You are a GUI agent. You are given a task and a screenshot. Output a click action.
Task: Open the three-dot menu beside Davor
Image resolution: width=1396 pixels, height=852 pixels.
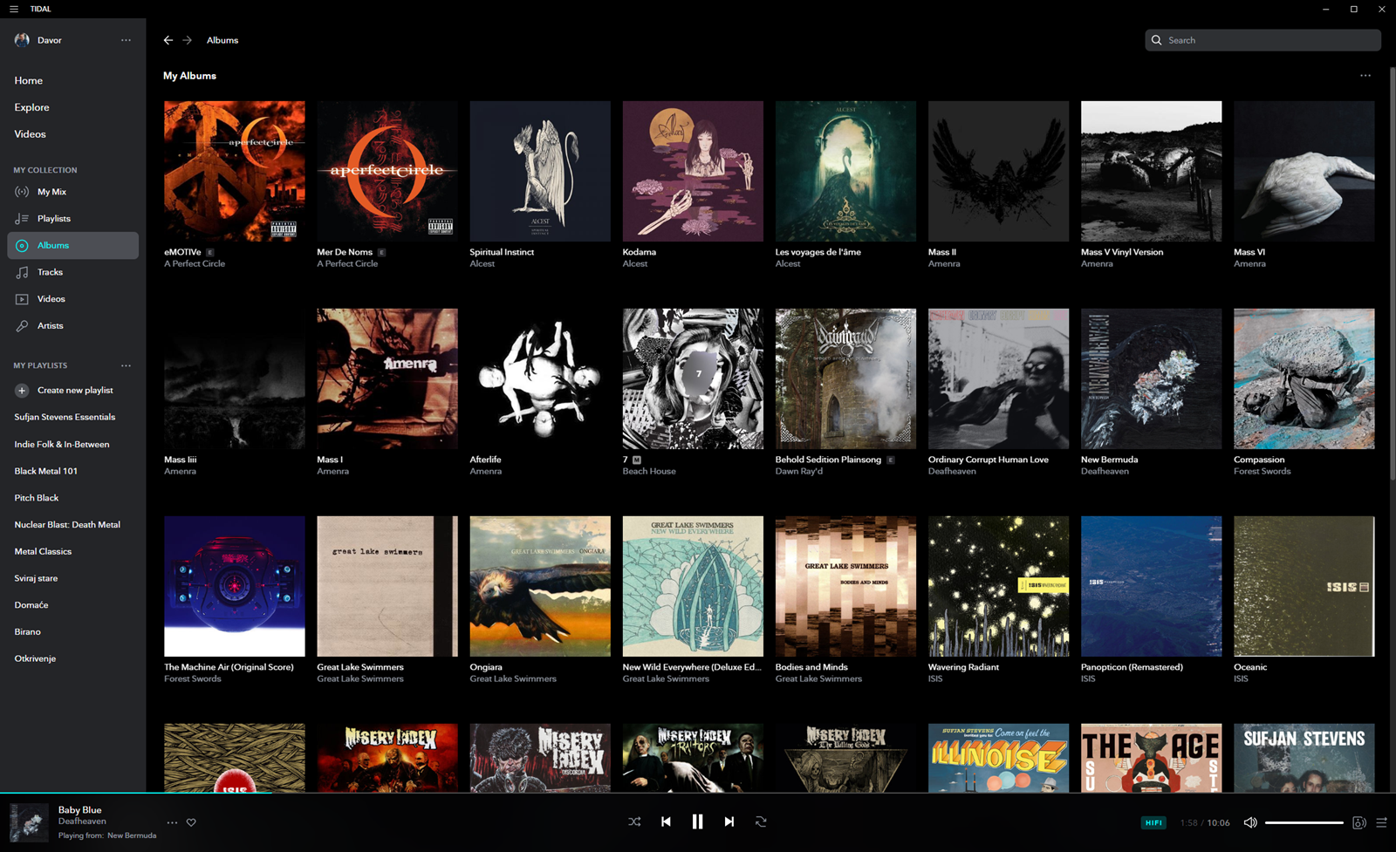tap(126, 40)
